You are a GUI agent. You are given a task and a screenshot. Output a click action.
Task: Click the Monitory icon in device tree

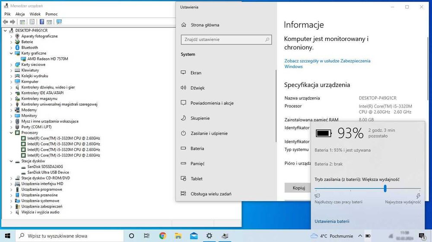(x=17, y=116)
